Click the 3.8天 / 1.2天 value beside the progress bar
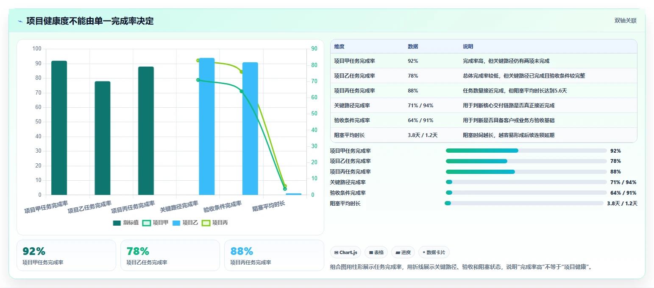Image resolution: width=654 pixels, height=288 pixels. pos(622,203)
